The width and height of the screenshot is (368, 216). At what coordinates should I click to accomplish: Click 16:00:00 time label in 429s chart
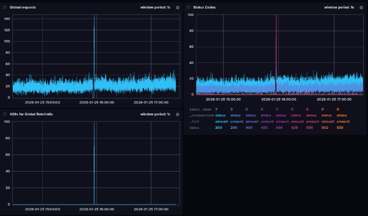pyautogui.click(x=97, y=209)
